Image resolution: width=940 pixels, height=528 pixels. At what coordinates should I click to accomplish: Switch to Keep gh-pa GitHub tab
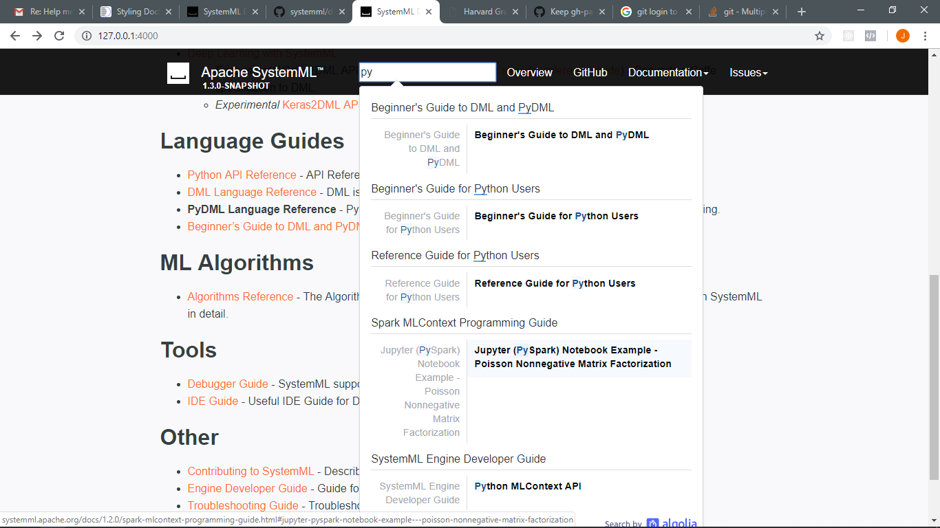click(567, 12)
